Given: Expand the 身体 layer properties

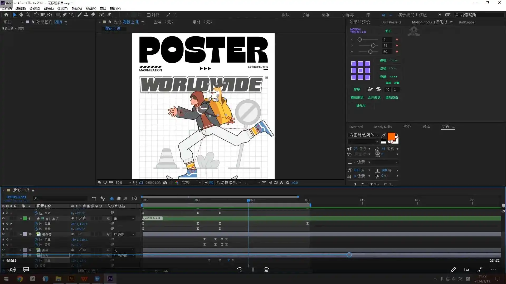Looking at the screenshot, I should pos(21,250).
